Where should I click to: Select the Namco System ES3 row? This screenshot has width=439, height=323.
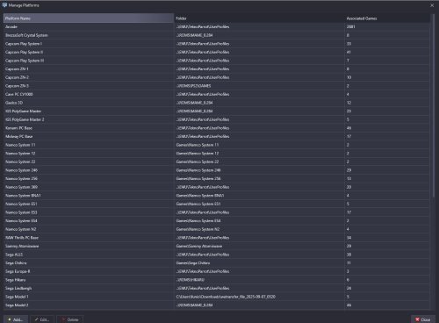pos(216,212)
